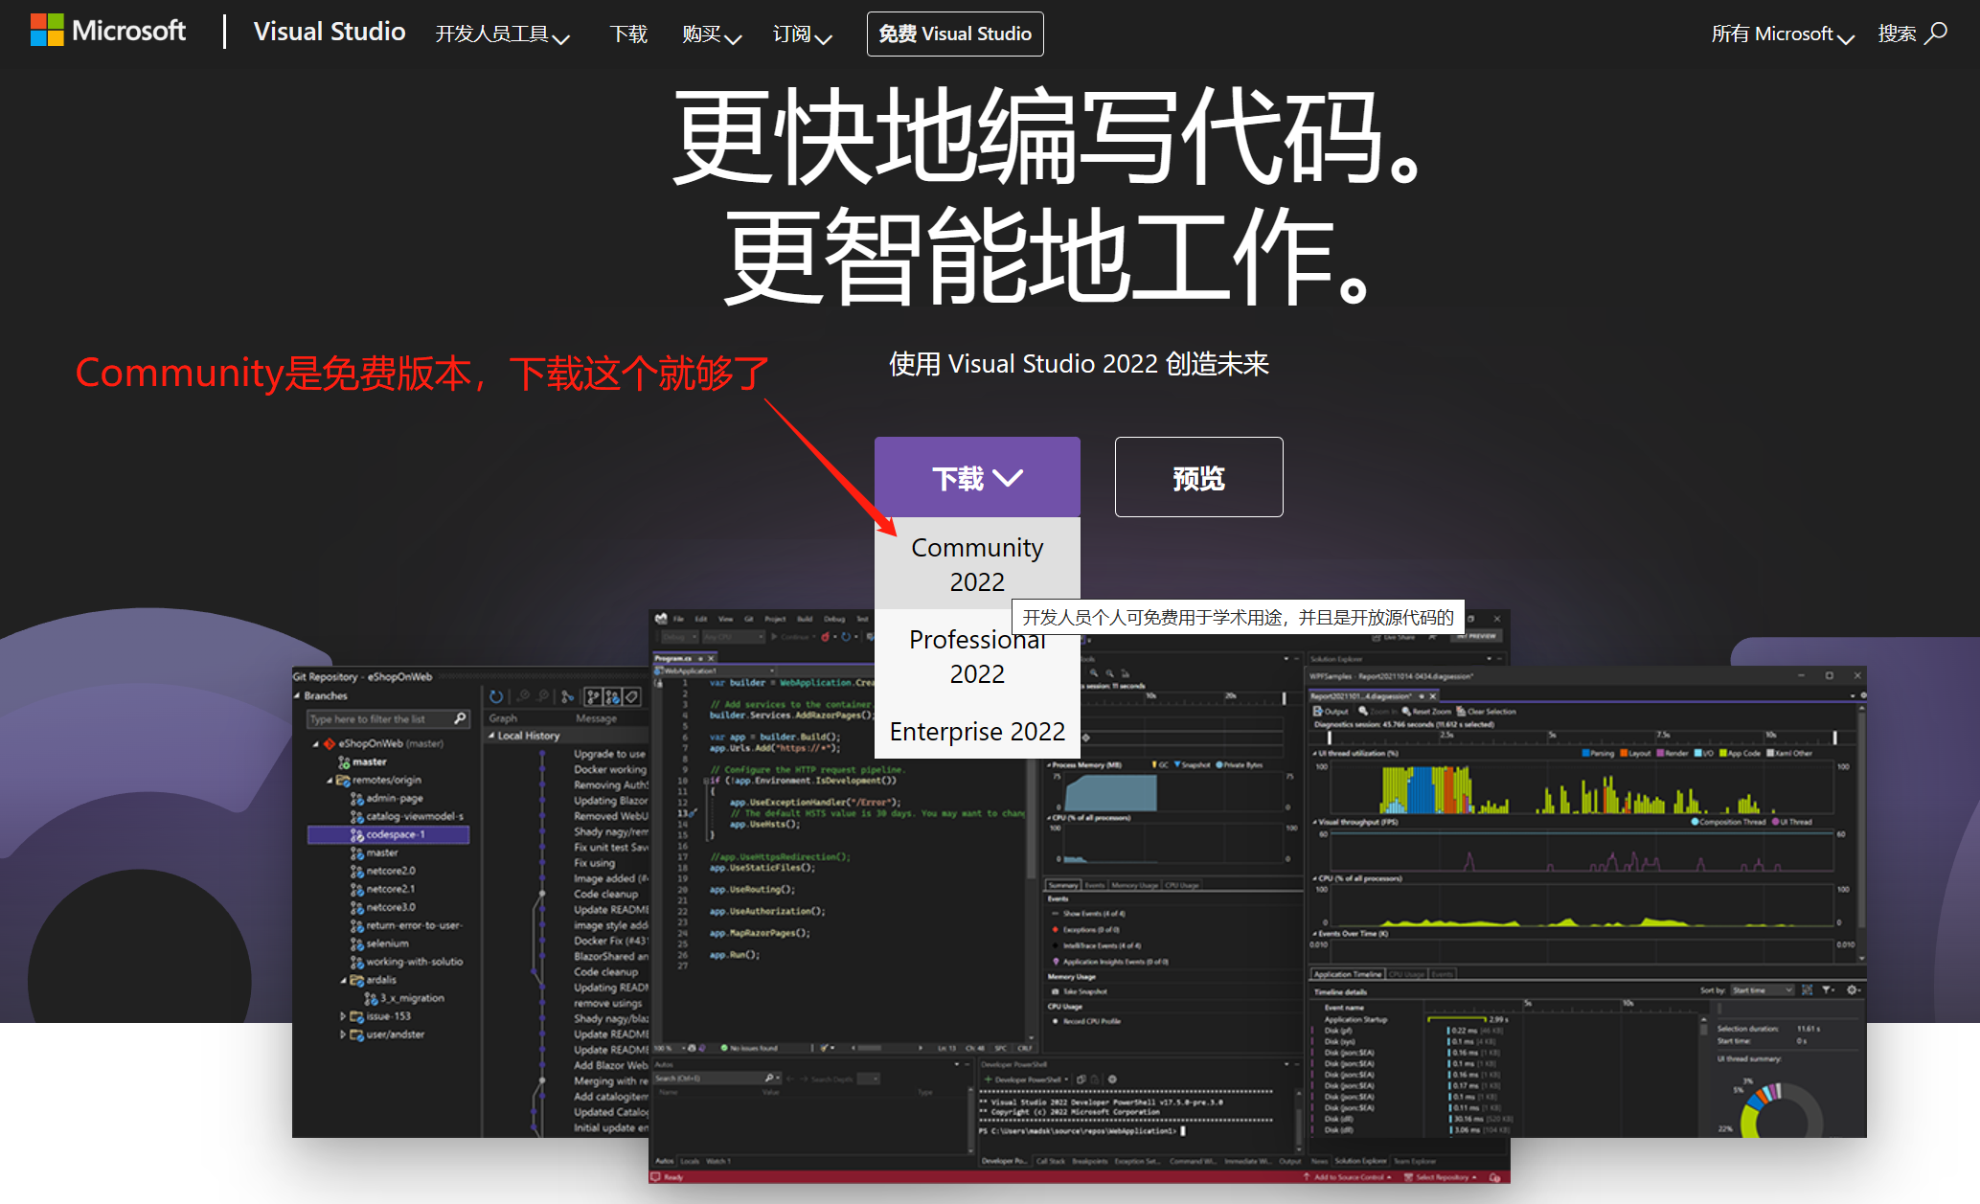
Task: Expand the 所有 Microsoft menu
Action: [1783, 34]
